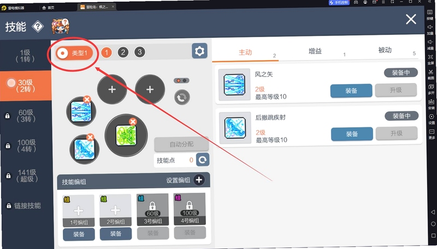Select skill preset 1
437x249 pixels.
106,52
